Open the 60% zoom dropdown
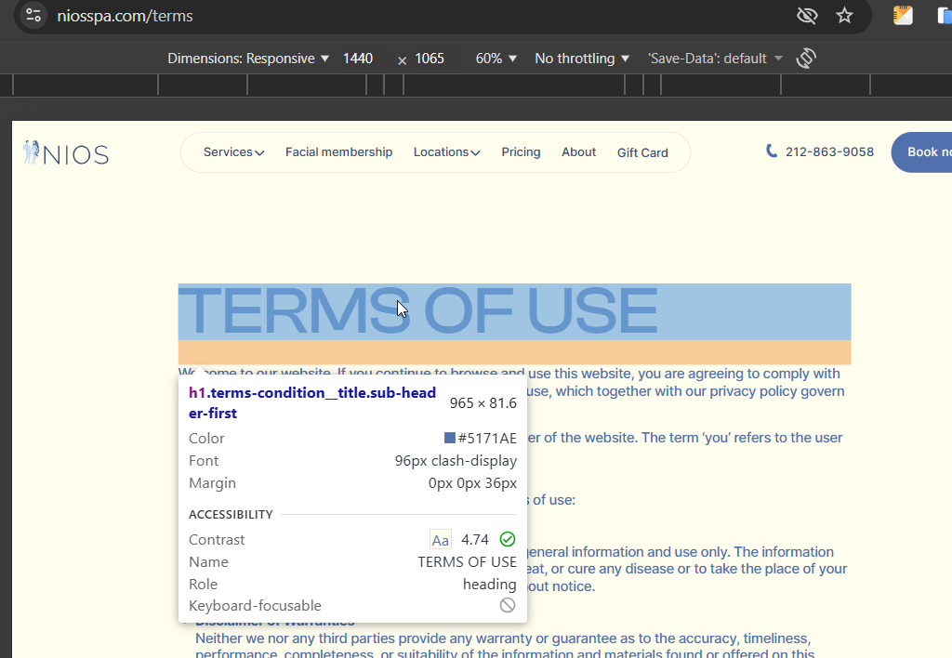 496,59
